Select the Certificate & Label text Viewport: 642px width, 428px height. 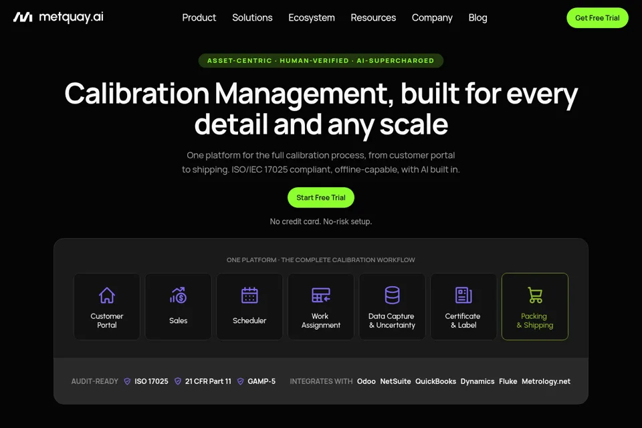pos(463,321)
